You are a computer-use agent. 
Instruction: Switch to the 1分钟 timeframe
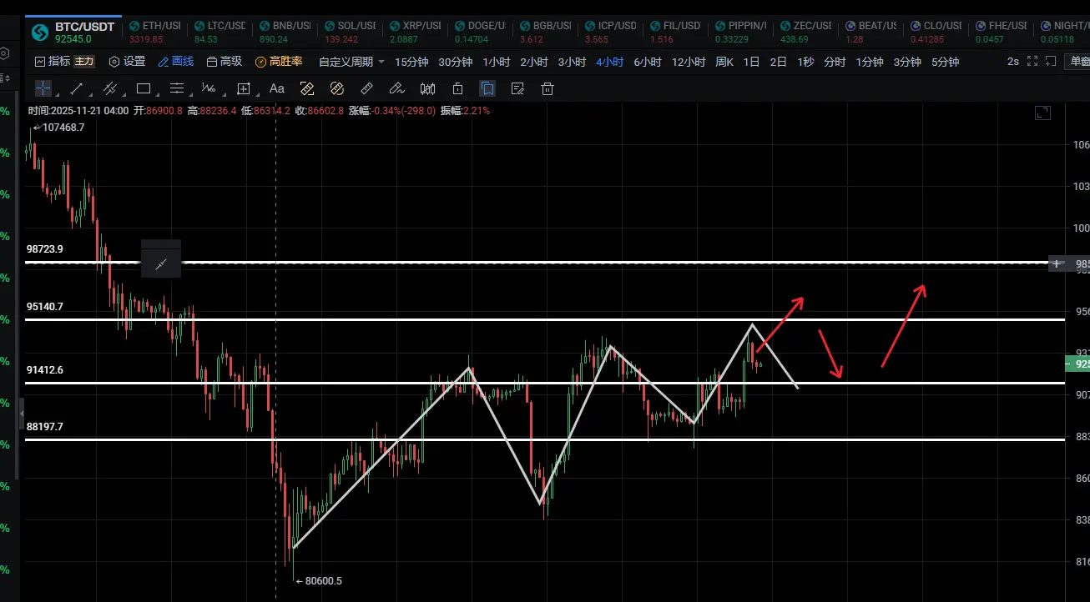click(870, 62)
